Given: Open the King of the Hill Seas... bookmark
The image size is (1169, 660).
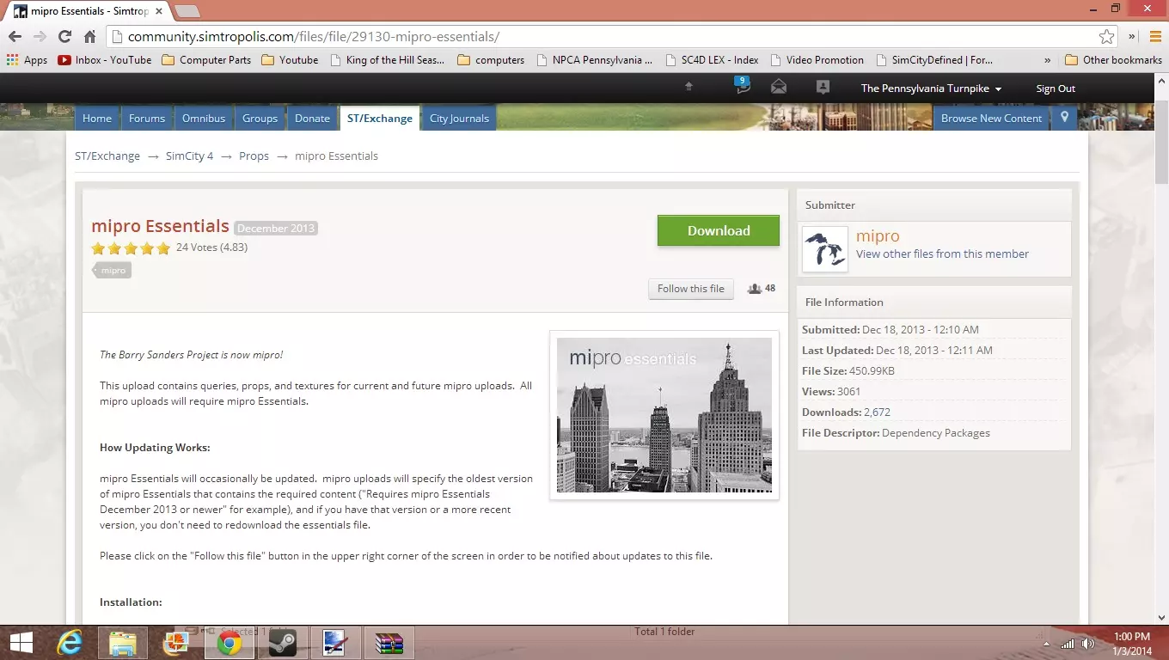Looking at the screenshot, I should (x=386, y=60).
